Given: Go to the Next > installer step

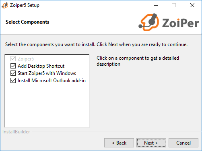Looking at the screenshot, I should (151, 143).
